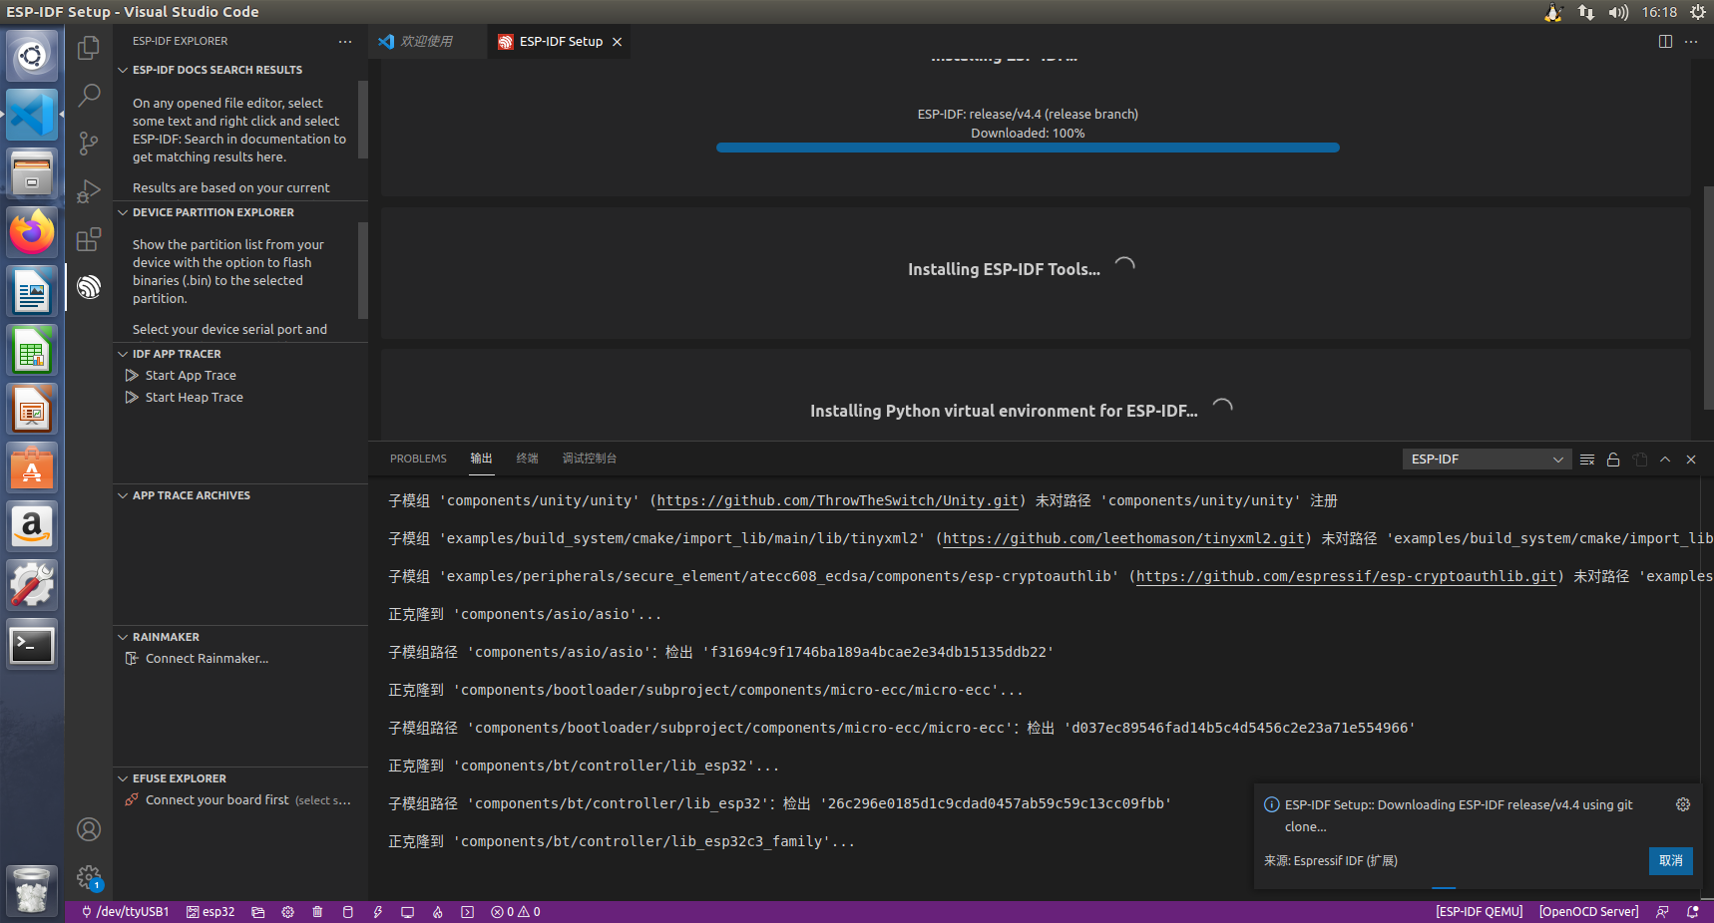The image size is (1714, 923).
Task: Maximize the panel with the chevron-up icon
Action: pyautogui.click(x=1665, y=459)
